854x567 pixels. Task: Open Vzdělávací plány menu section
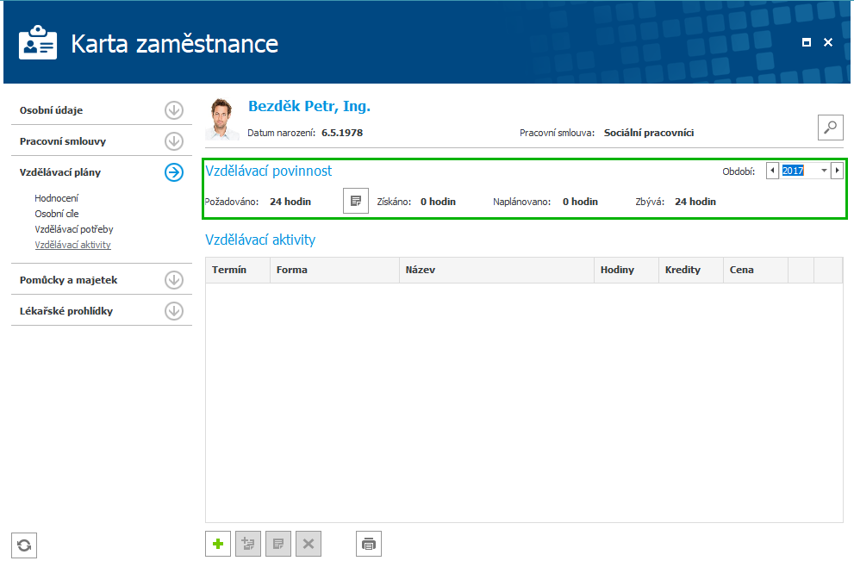[x=60, y=172]
